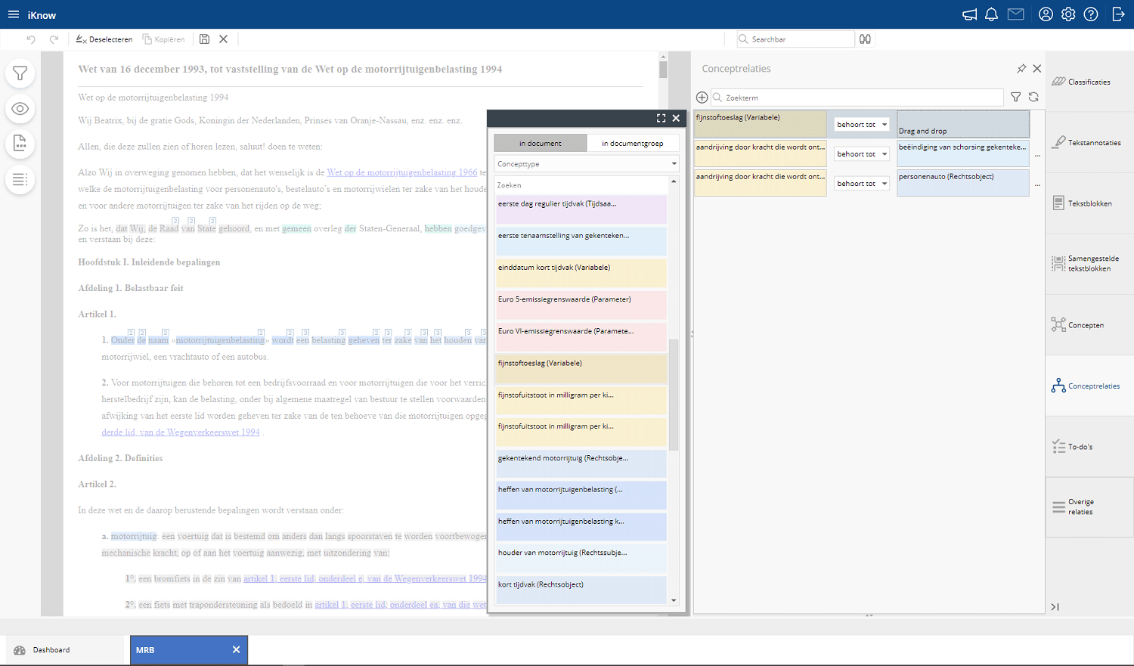The image size is (1134, 666).
Task: Open Concepten panel
Action: click(x=1089, y=325)
